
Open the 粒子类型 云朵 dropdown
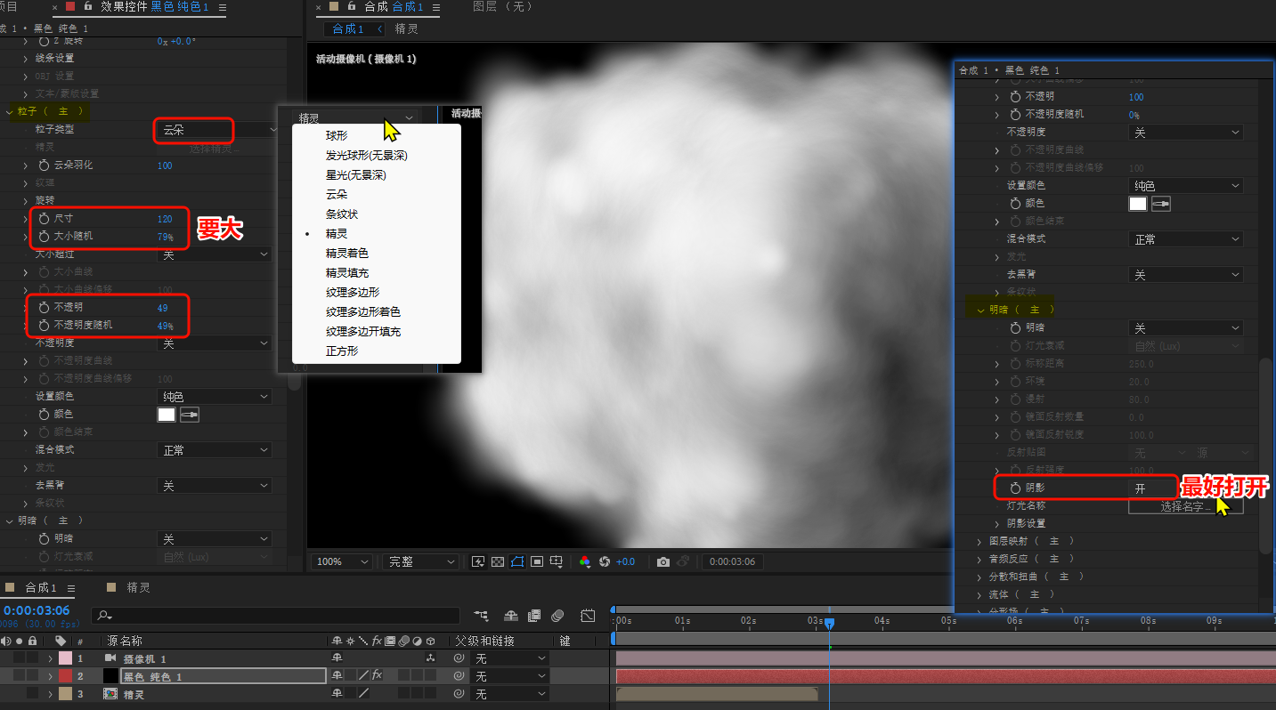click(x=218, y=130)
